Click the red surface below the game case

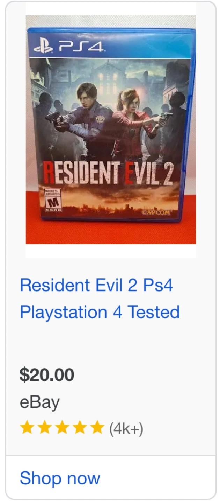(x=111, y=233)
